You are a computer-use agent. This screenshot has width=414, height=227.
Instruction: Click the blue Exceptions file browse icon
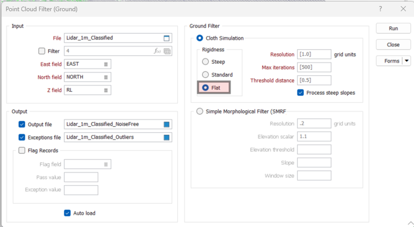click(x=167, y=137)
